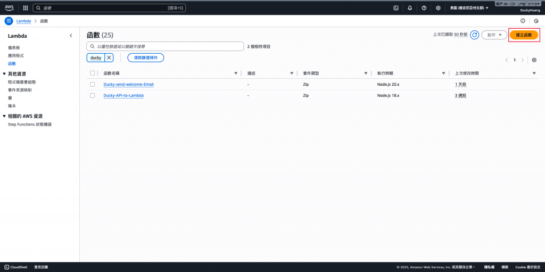Open 複本 in the sidebar

pyautogui.click(x=12, y=106)
